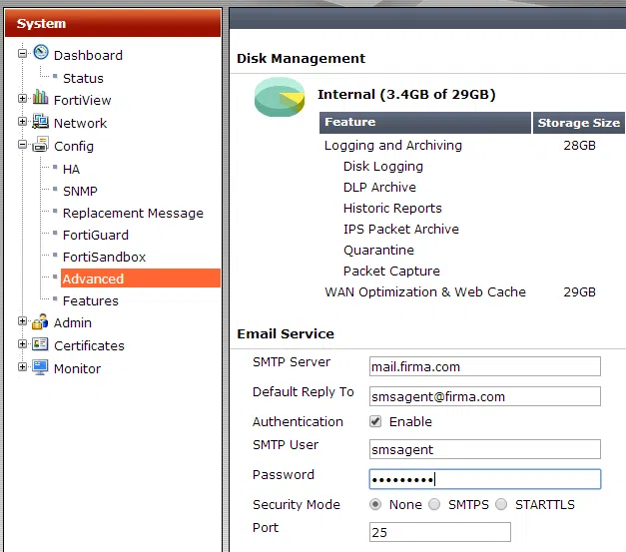Click the Config printer icon
This screenshot has height=552, width=626.
[x=41, y=145]
